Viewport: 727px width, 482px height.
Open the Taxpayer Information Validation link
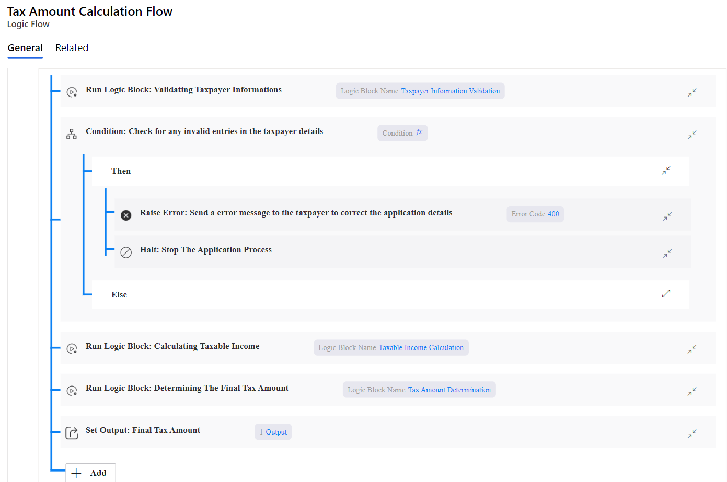coord(450,91)
